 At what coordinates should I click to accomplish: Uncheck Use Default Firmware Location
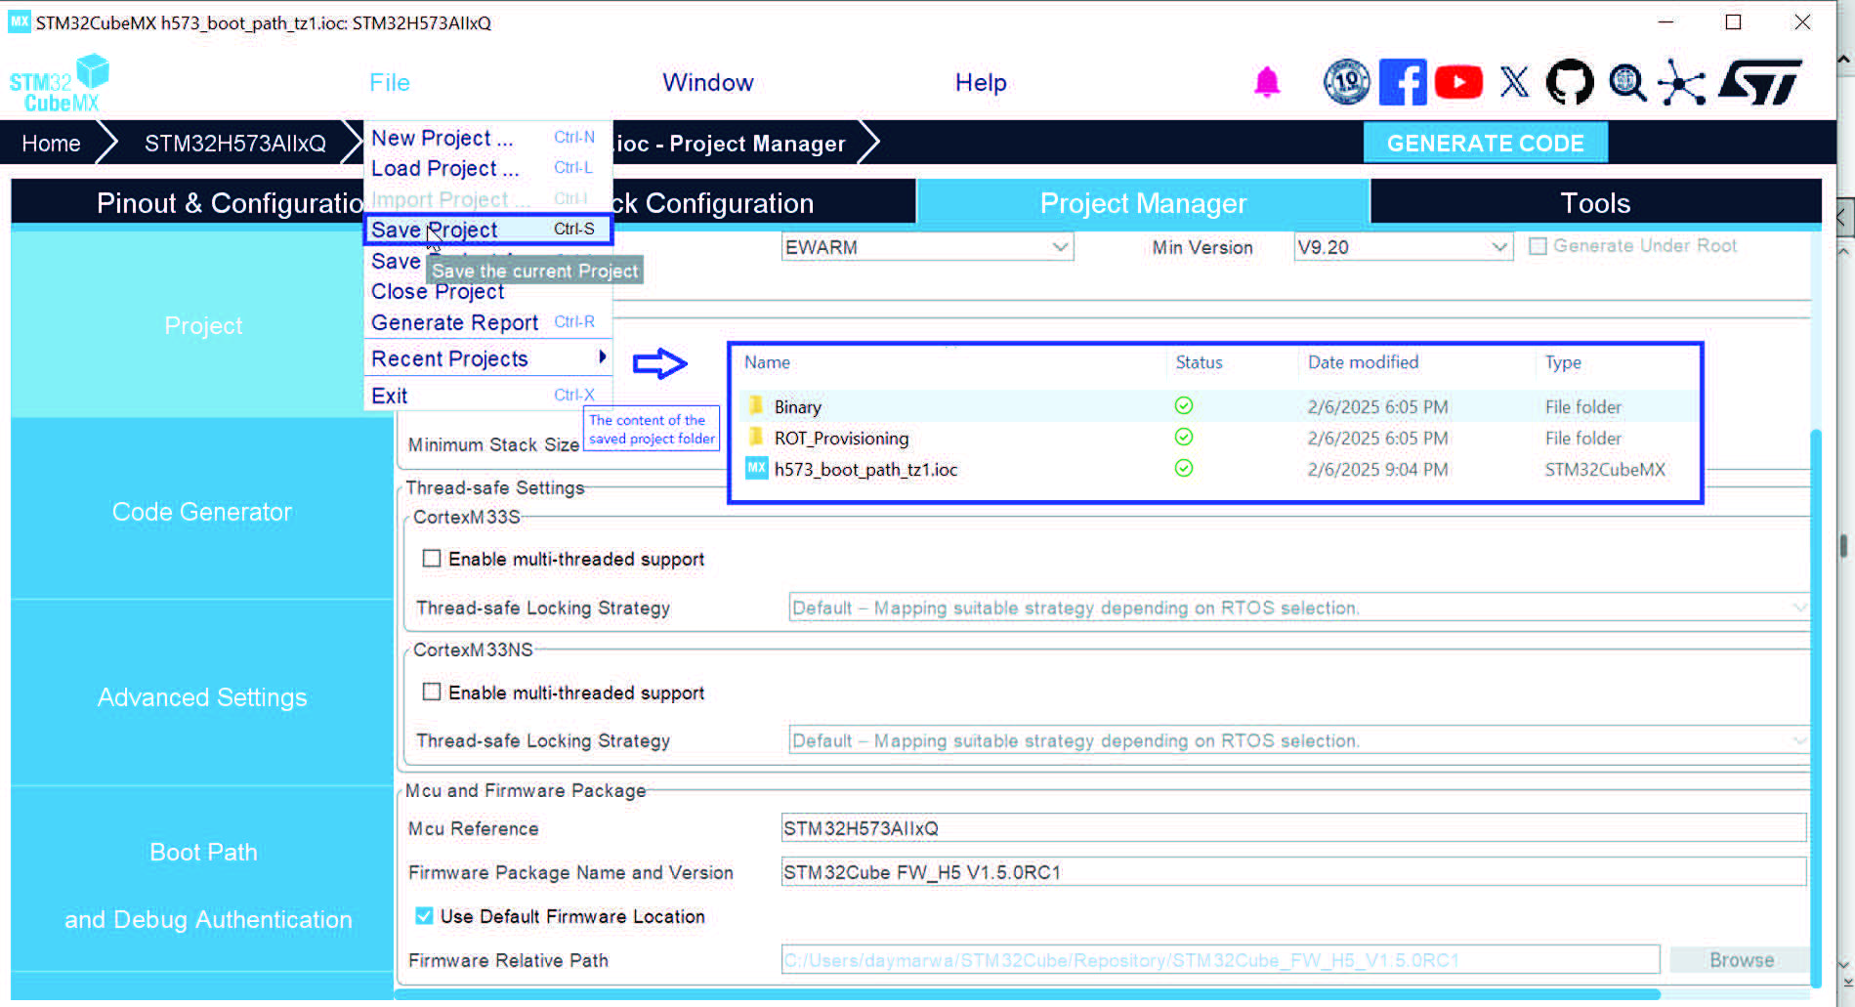(424, 915)
